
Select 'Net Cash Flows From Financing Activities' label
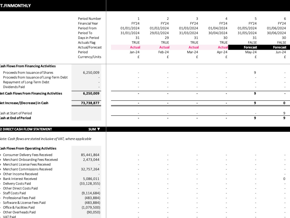click(31, 93)
